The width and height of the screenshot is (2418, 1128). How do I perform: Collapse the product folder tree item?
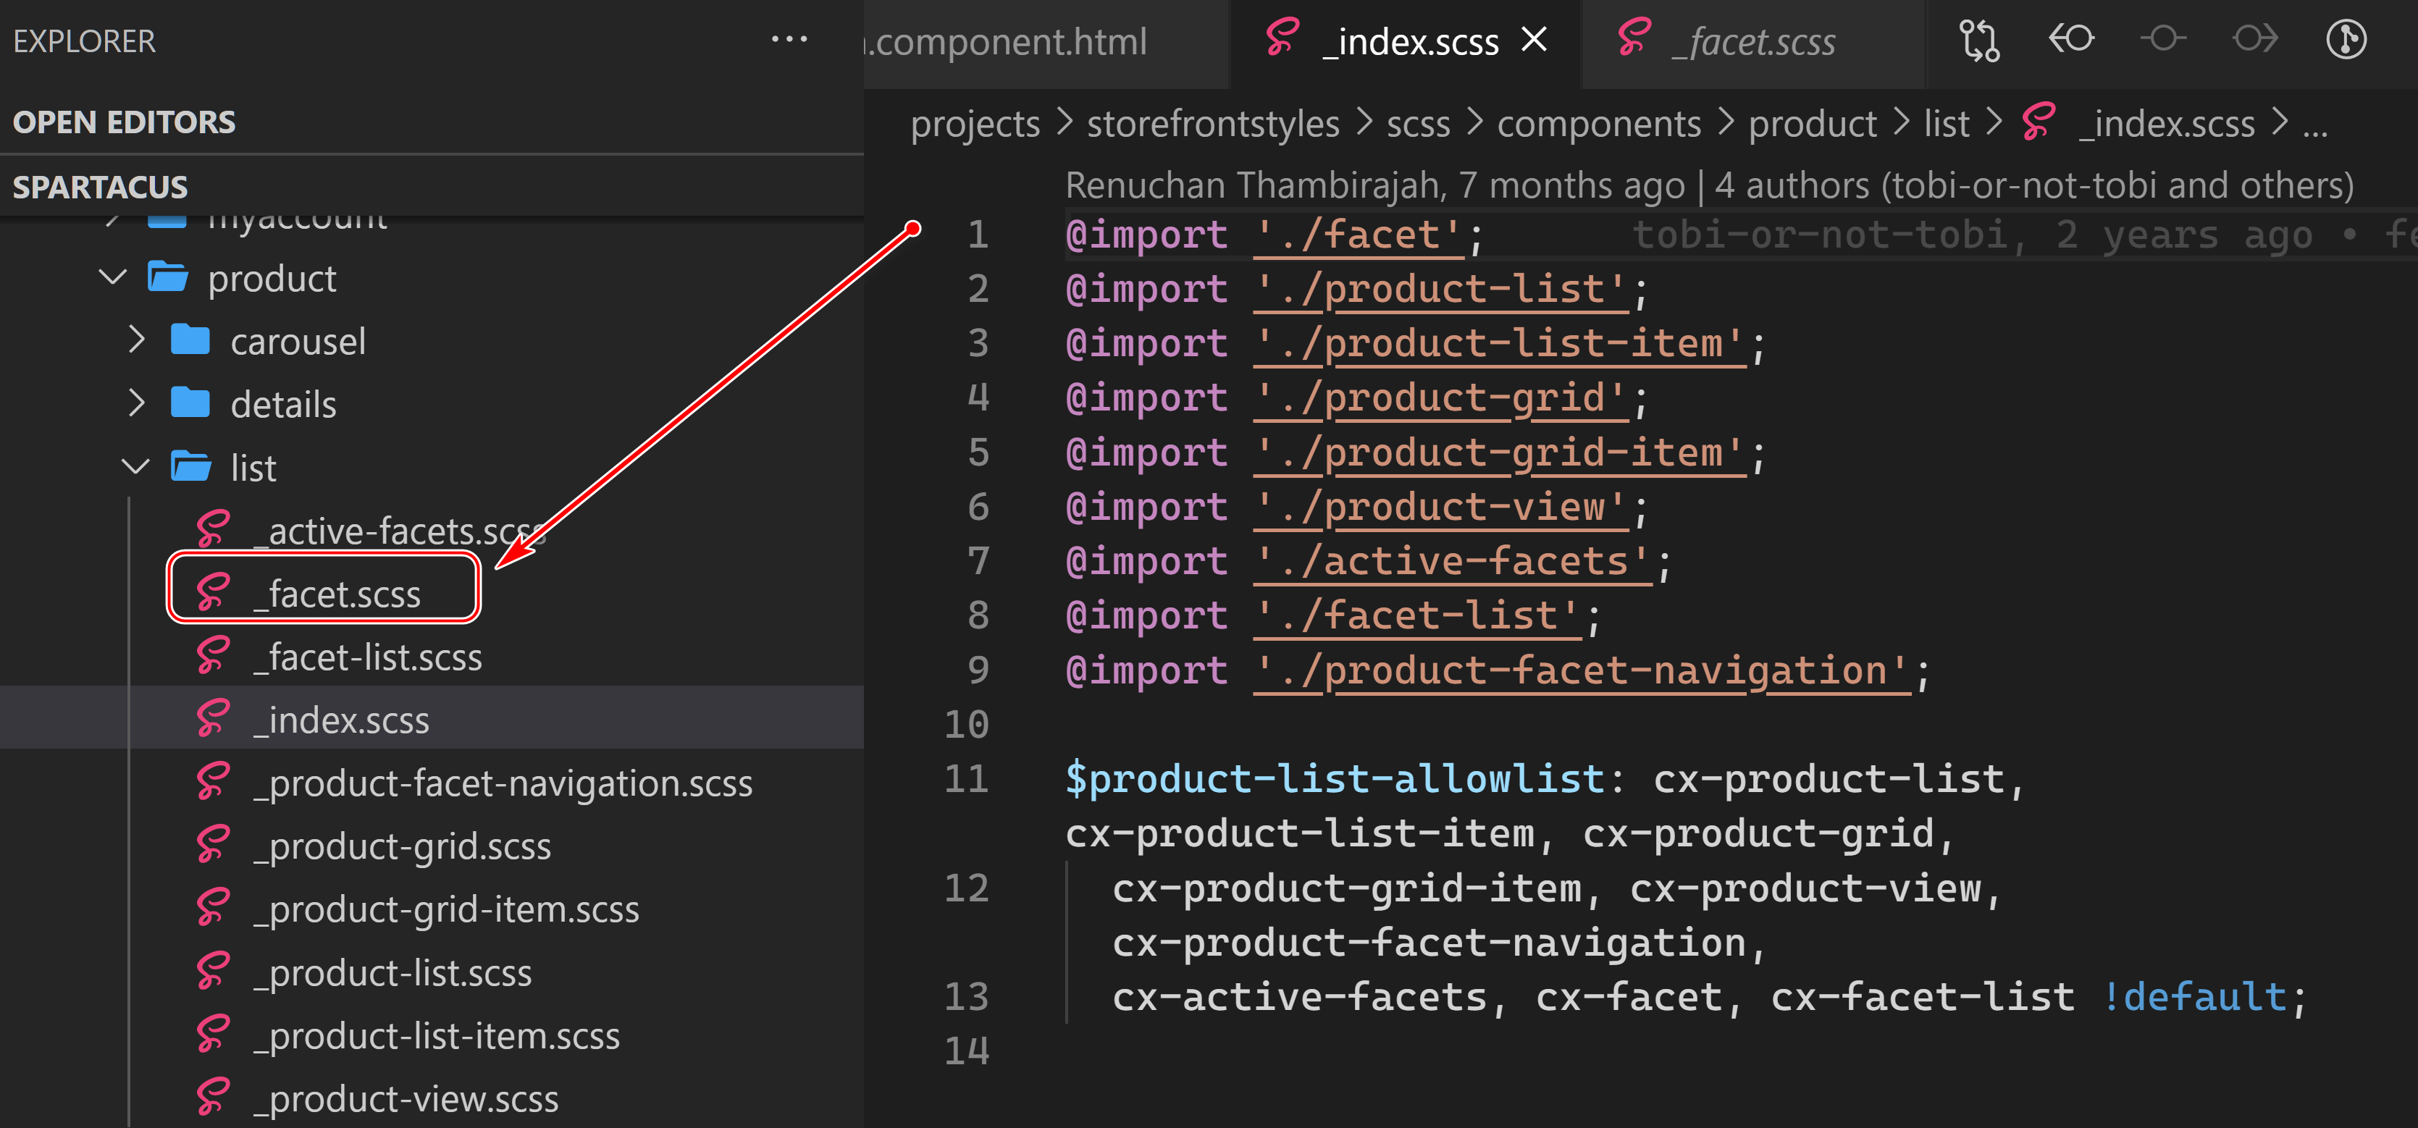113,277
